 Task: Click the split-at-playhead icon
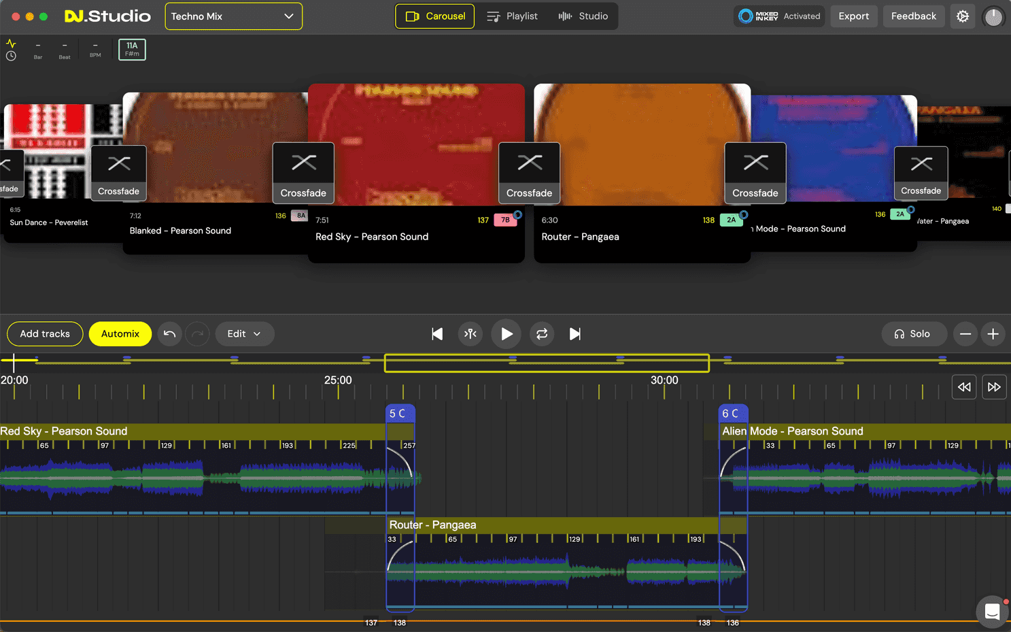(x=470, y=334)
